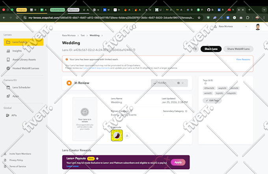
Task: Click Wedding breadcrumb
Action: coord(95,35)
